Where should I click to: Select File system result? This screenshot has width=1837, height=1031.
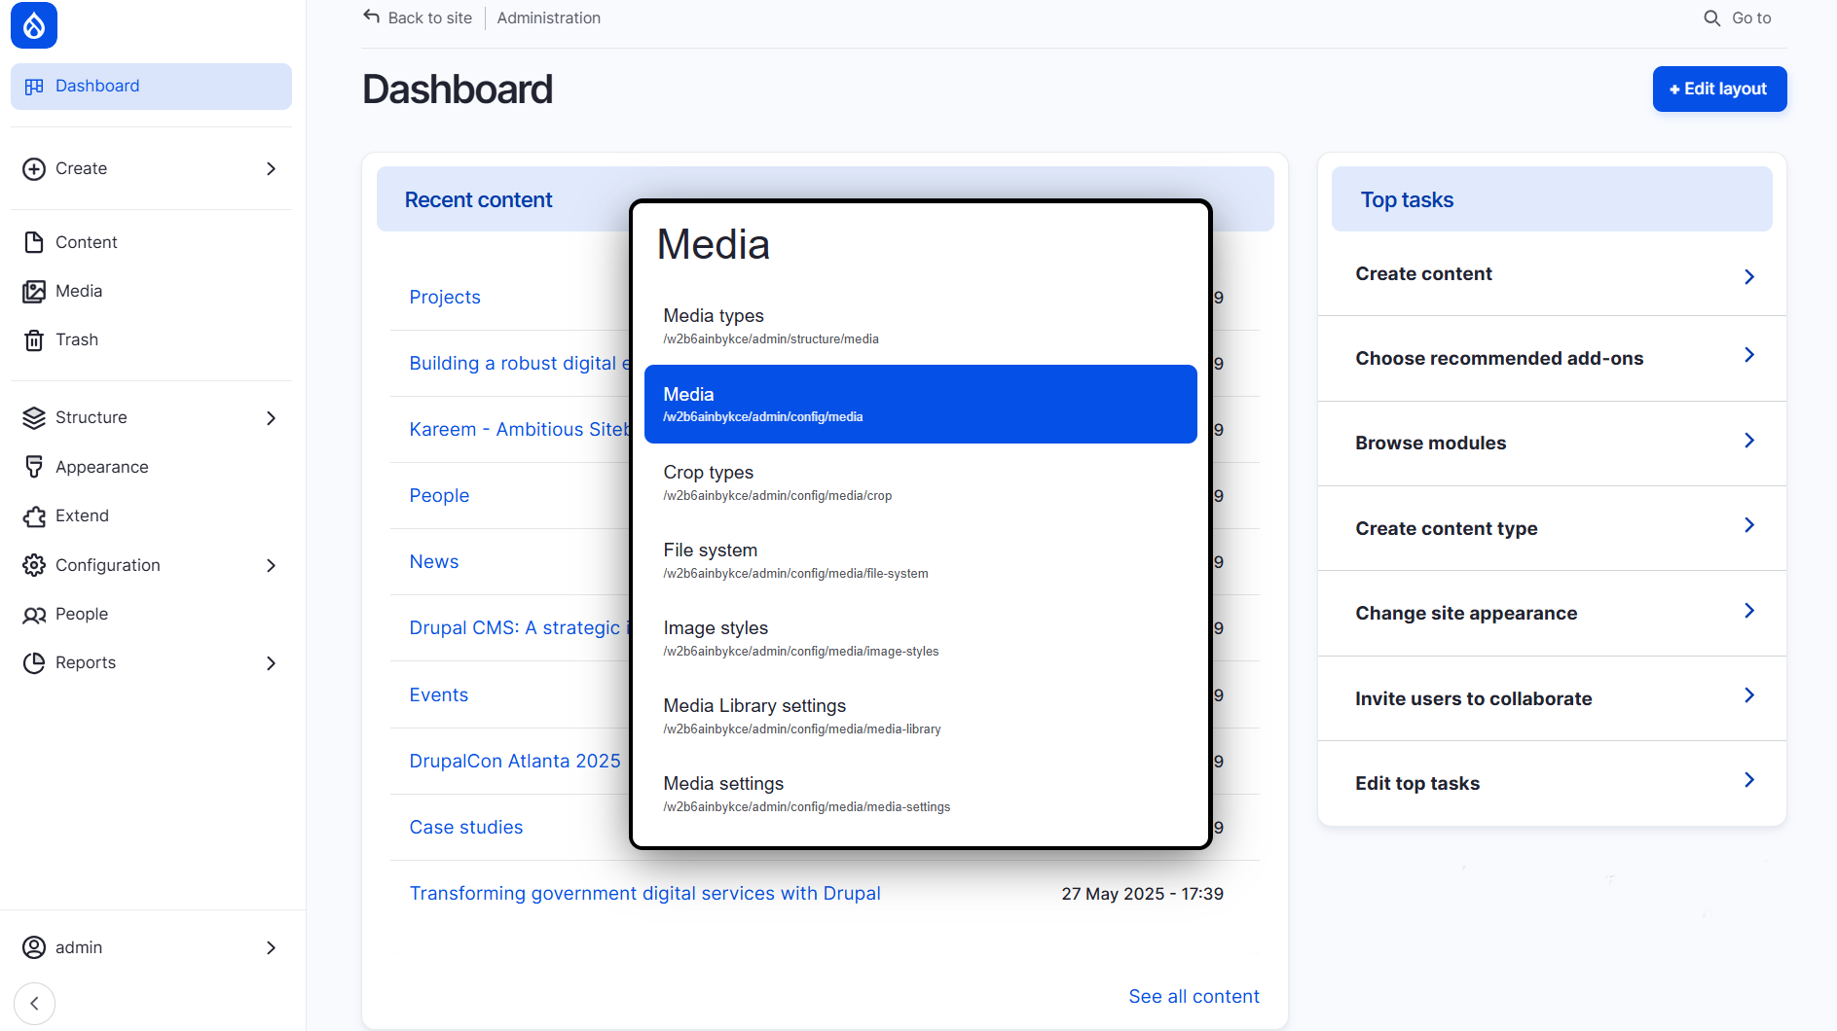(920, 560)
